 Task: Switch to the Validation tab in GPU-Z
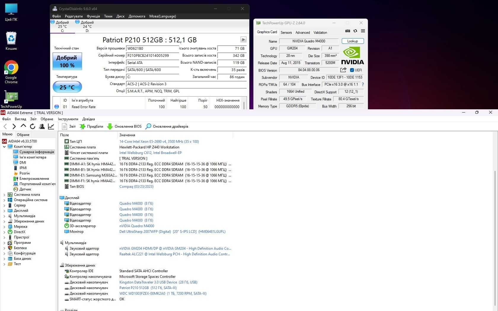(320, 33)
